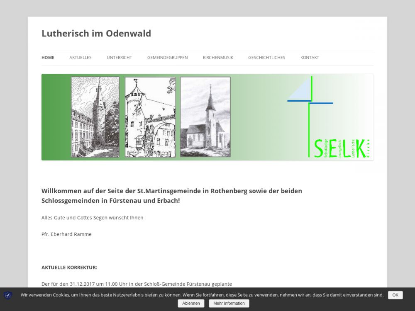
Task: Click the Aktuelle Korrektur heading
Action: point(69,267)
